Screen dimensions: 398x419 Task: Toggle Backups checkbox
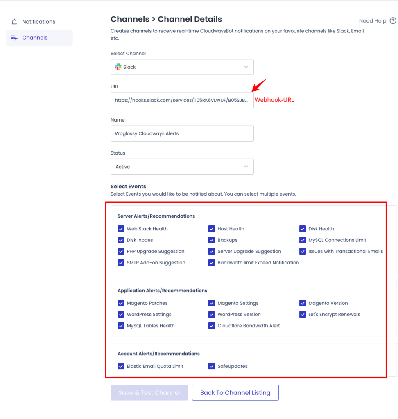point(212,240)
